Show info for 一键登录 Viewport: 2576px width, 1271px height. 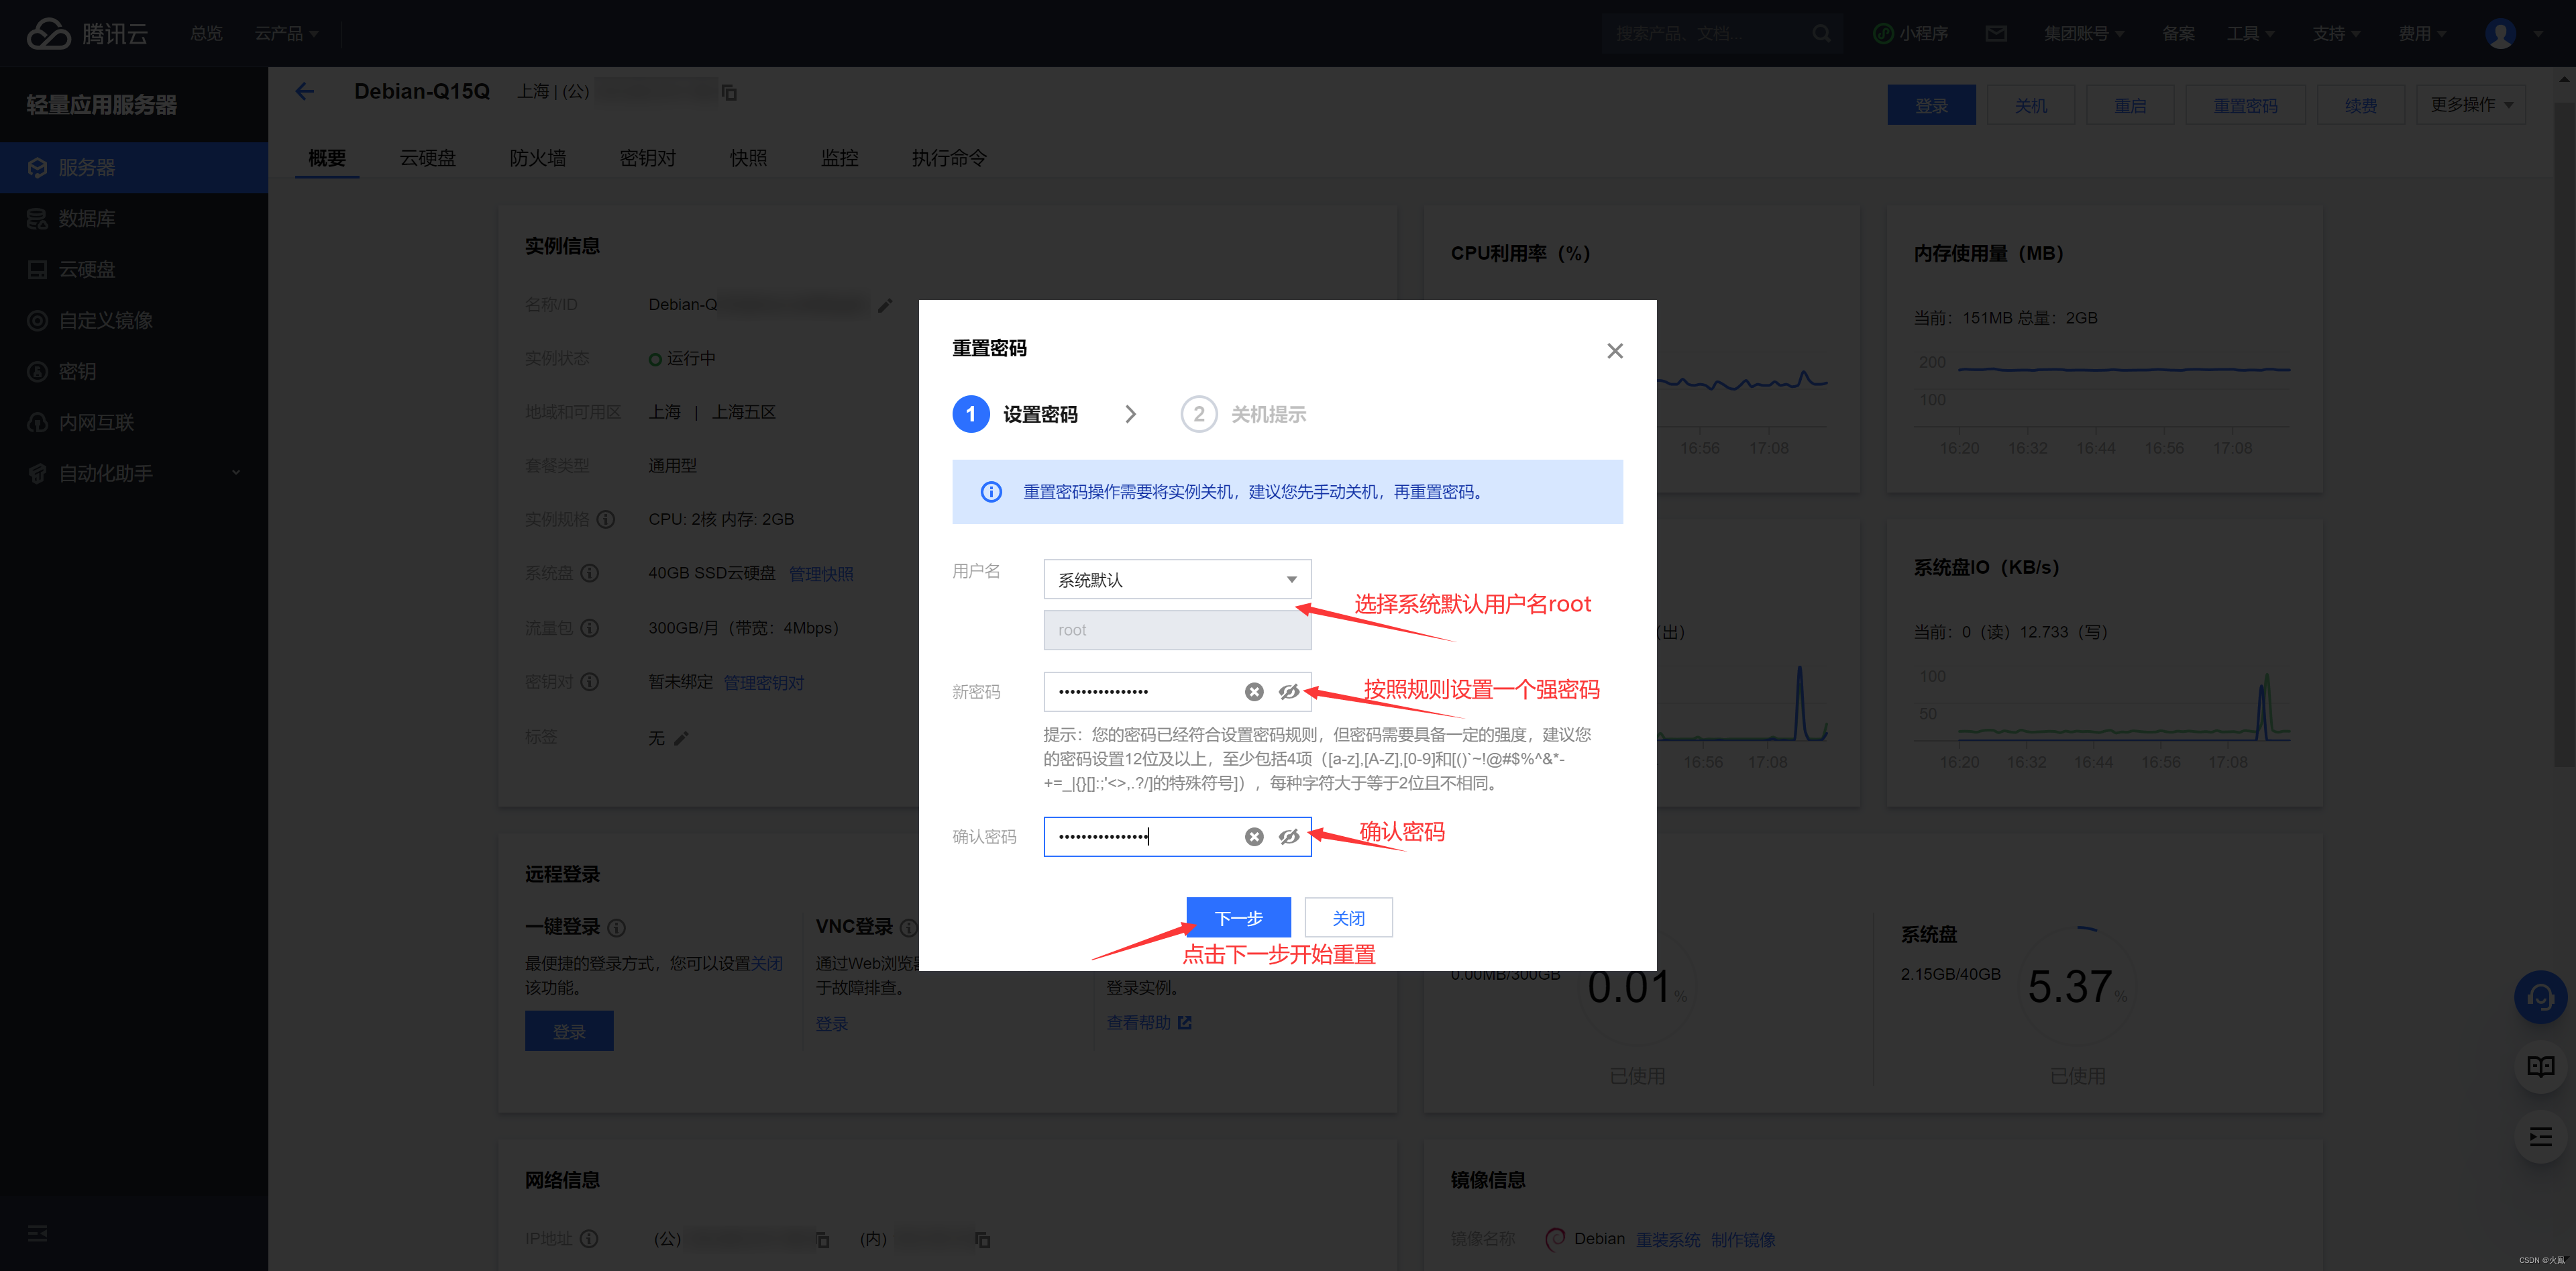click(x=617, y=927)
